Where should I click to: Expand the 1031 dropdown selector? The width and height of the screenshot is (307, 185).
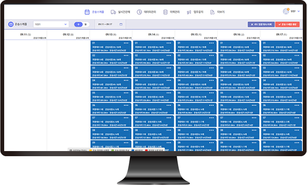[x=51, y=24]
